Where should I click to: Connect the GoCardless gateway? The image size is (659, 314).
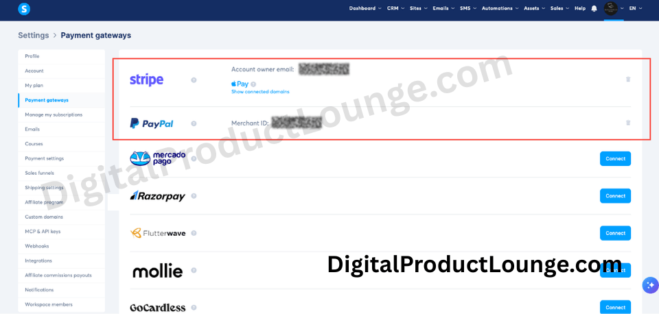pos(615,307)
